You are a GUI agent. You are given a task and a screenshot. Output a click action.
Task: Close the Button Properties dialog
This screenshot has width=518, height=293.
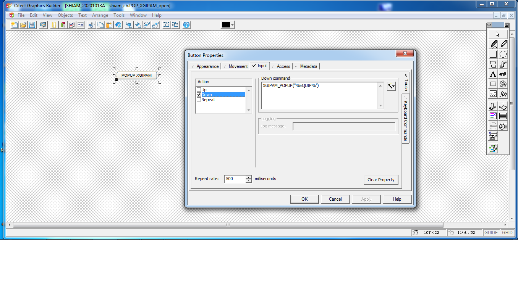405,54
